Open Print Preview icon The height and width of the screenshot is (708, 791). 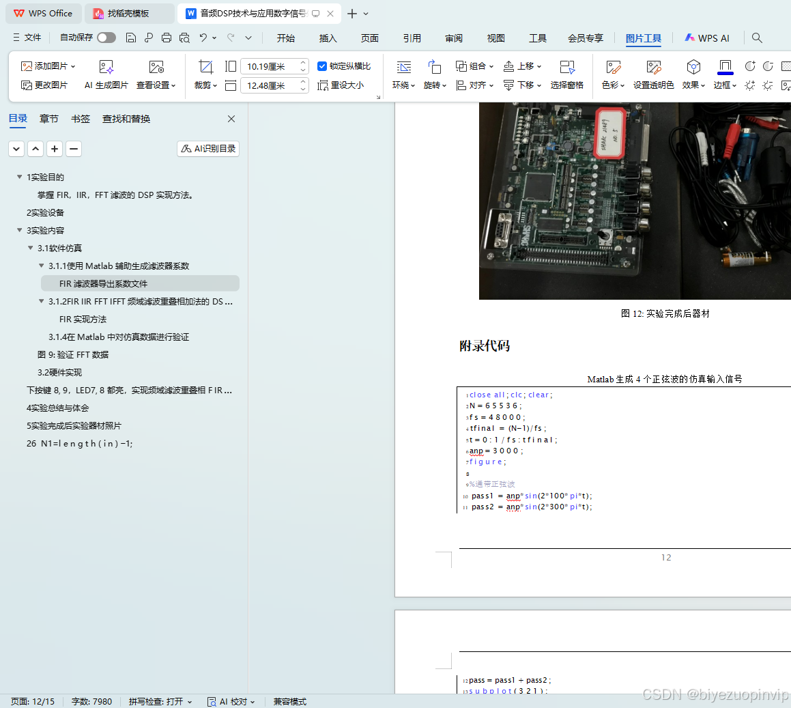point(185,38)
